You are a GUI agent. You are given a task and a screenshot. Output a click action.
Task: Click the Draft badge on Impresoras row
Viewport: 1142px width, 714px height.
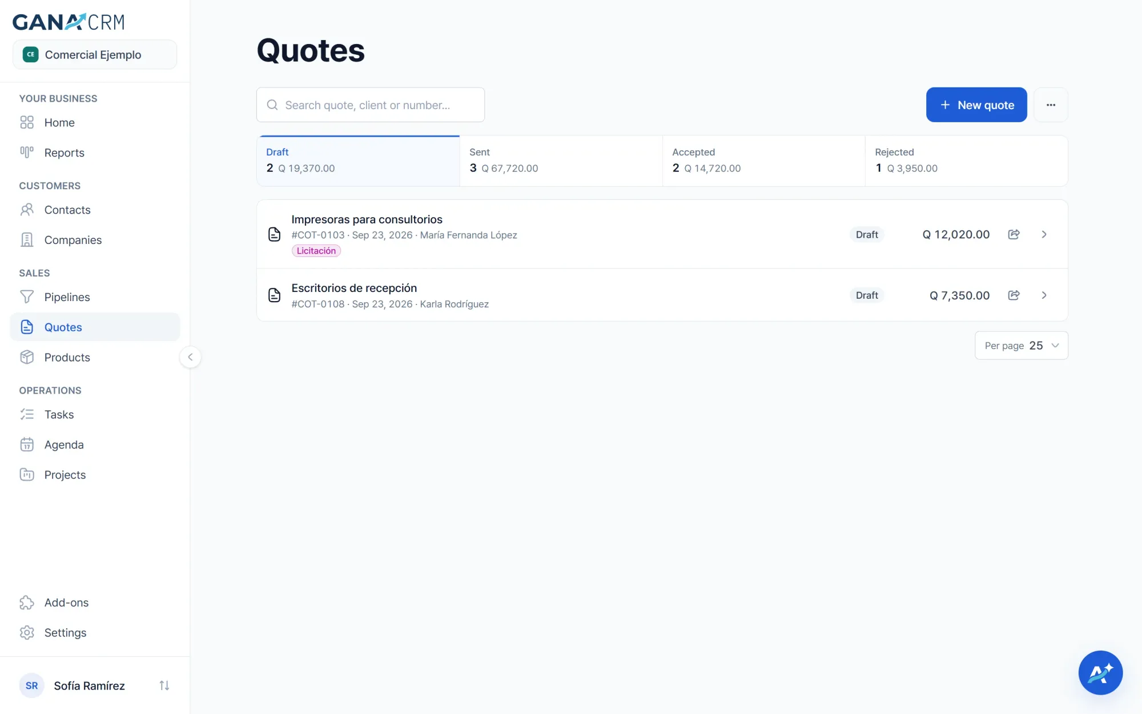click(867, 234)
